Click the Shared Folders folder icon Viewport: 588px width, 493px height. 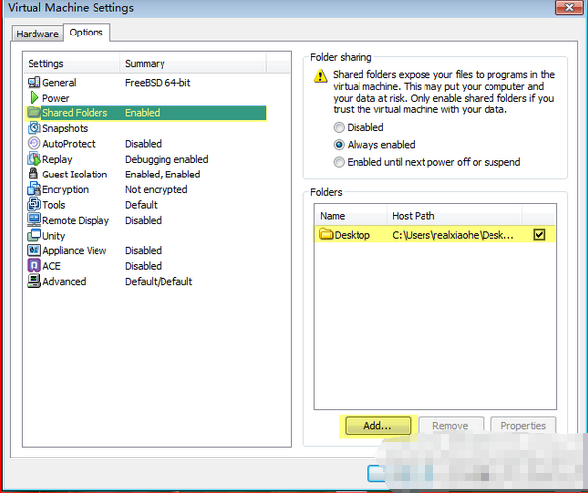click(33, 112)
